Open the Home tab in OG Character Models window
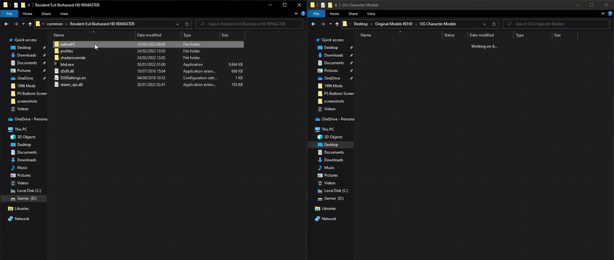614x260 pixels. pyautogui.click(x=335, y=14)
